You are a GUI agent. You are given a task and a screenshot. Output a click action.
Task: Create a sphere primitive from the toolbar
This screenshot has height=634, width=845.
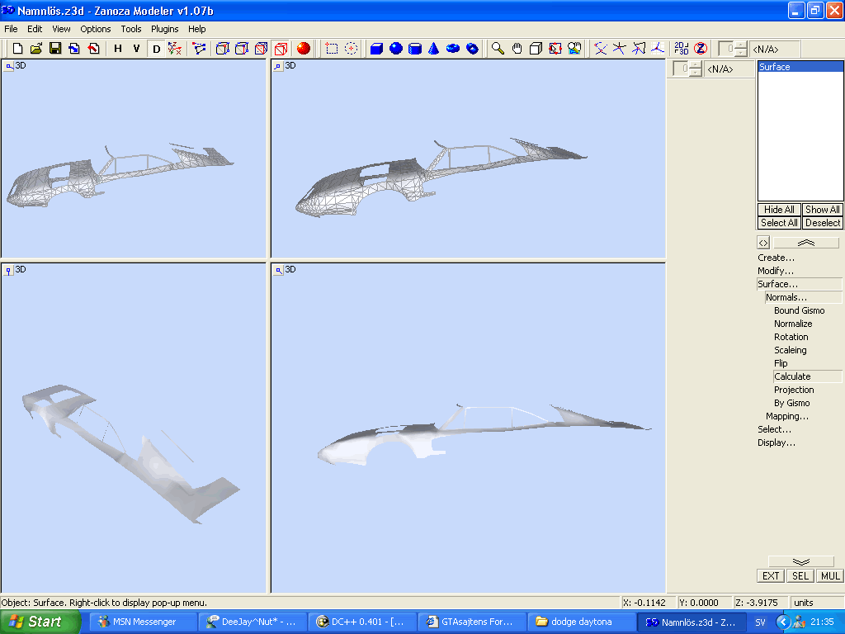coord(395,49)
